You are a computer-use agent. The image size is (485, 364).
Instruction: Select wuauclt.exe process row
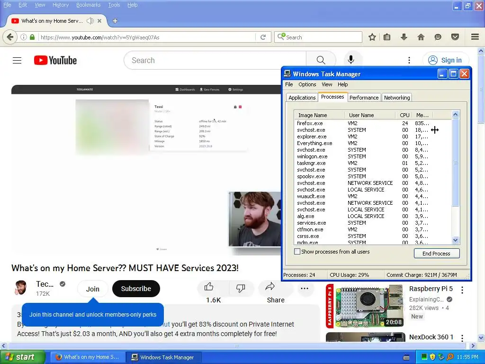[373, 196]
